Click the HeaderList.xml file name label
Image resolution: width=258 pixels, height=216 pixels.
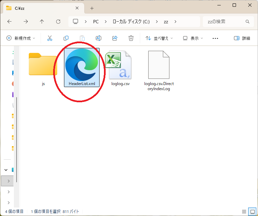[x=82, y=84]
